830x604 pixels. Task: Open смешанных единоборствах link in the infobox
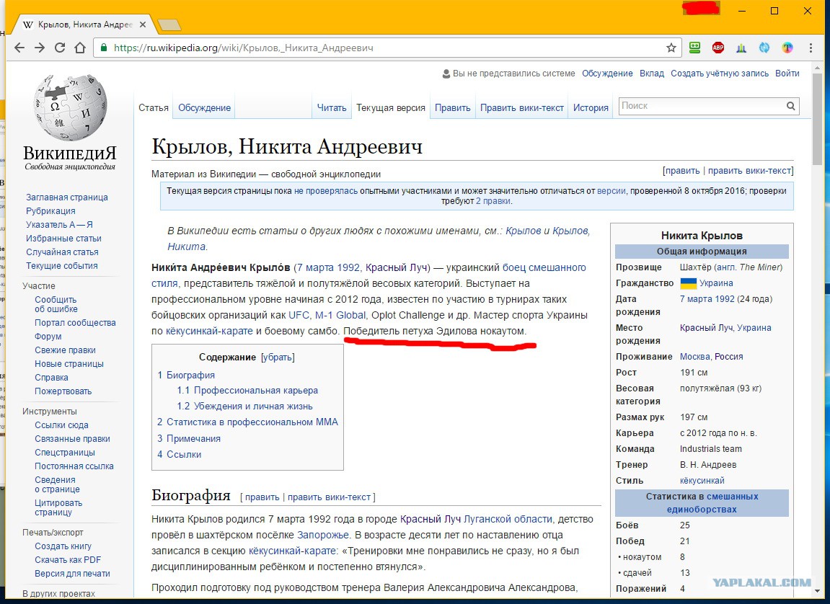(x=712, y=503)
